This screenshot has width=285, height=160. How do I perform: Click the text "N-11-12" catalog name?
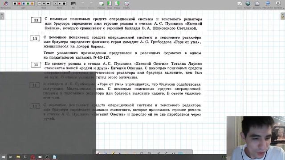101,57
